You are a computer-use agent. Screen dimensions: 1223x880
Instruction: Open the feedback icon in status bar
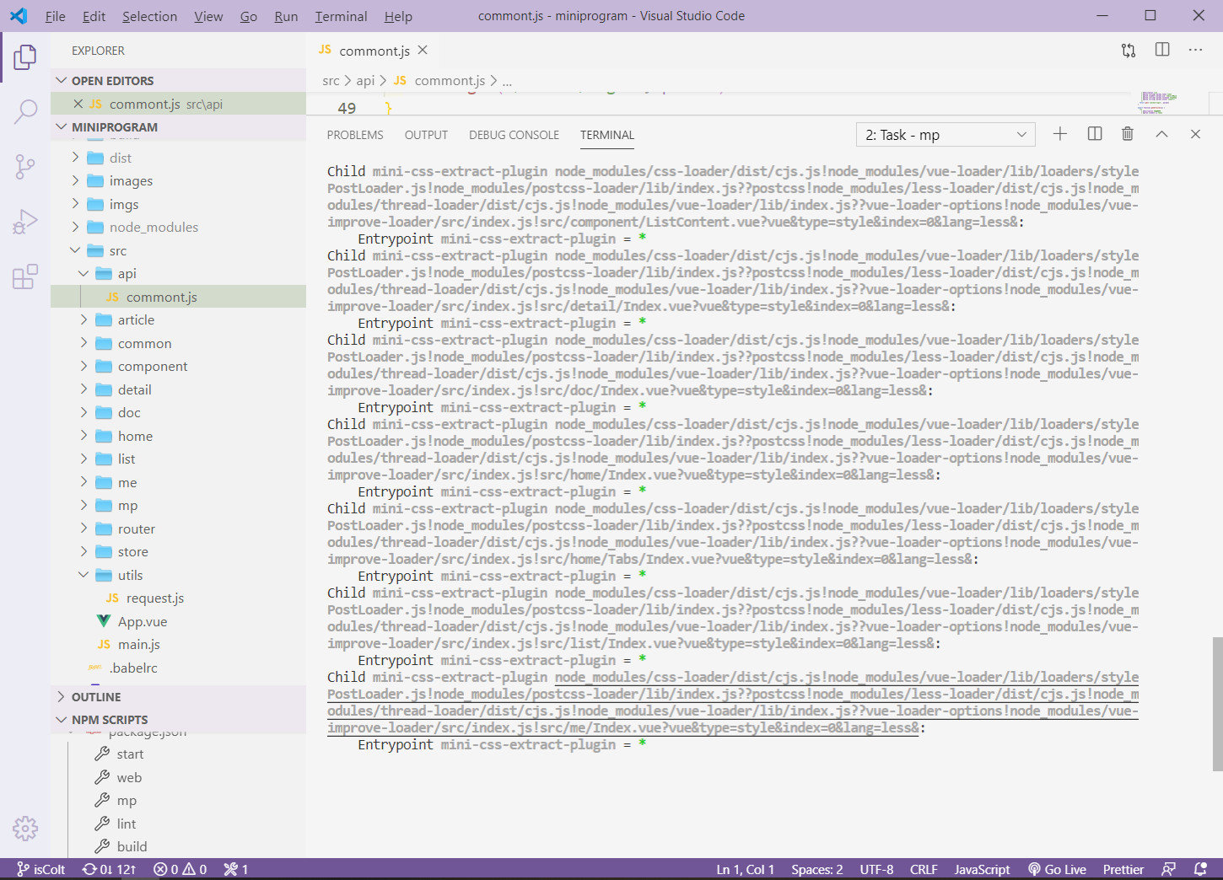1169,869
